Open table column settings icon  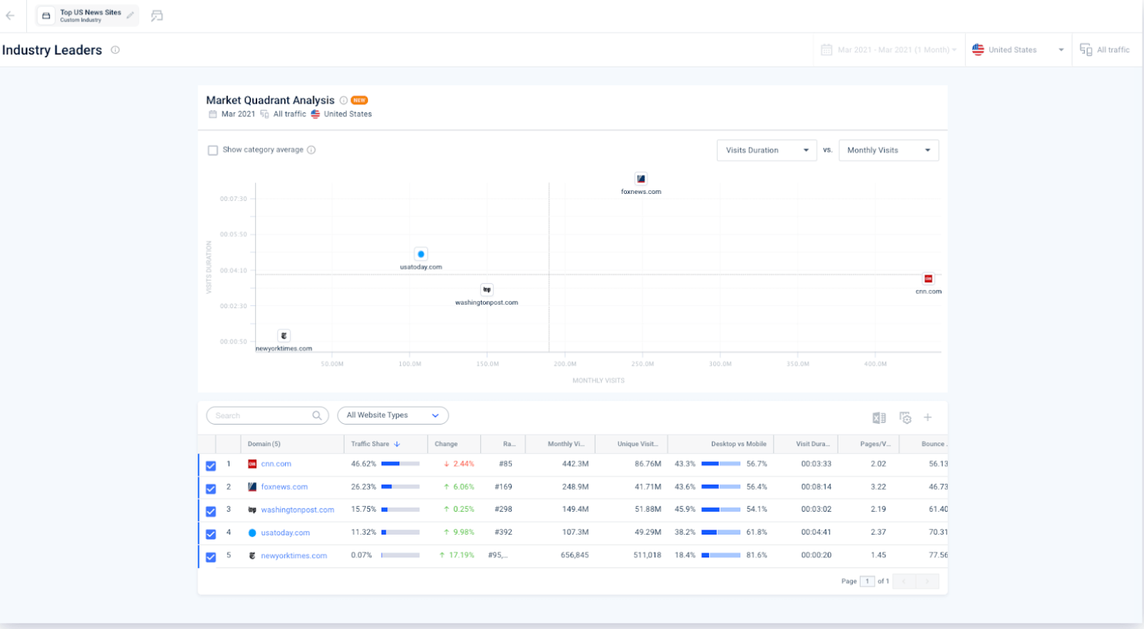[x=905, y=417]
